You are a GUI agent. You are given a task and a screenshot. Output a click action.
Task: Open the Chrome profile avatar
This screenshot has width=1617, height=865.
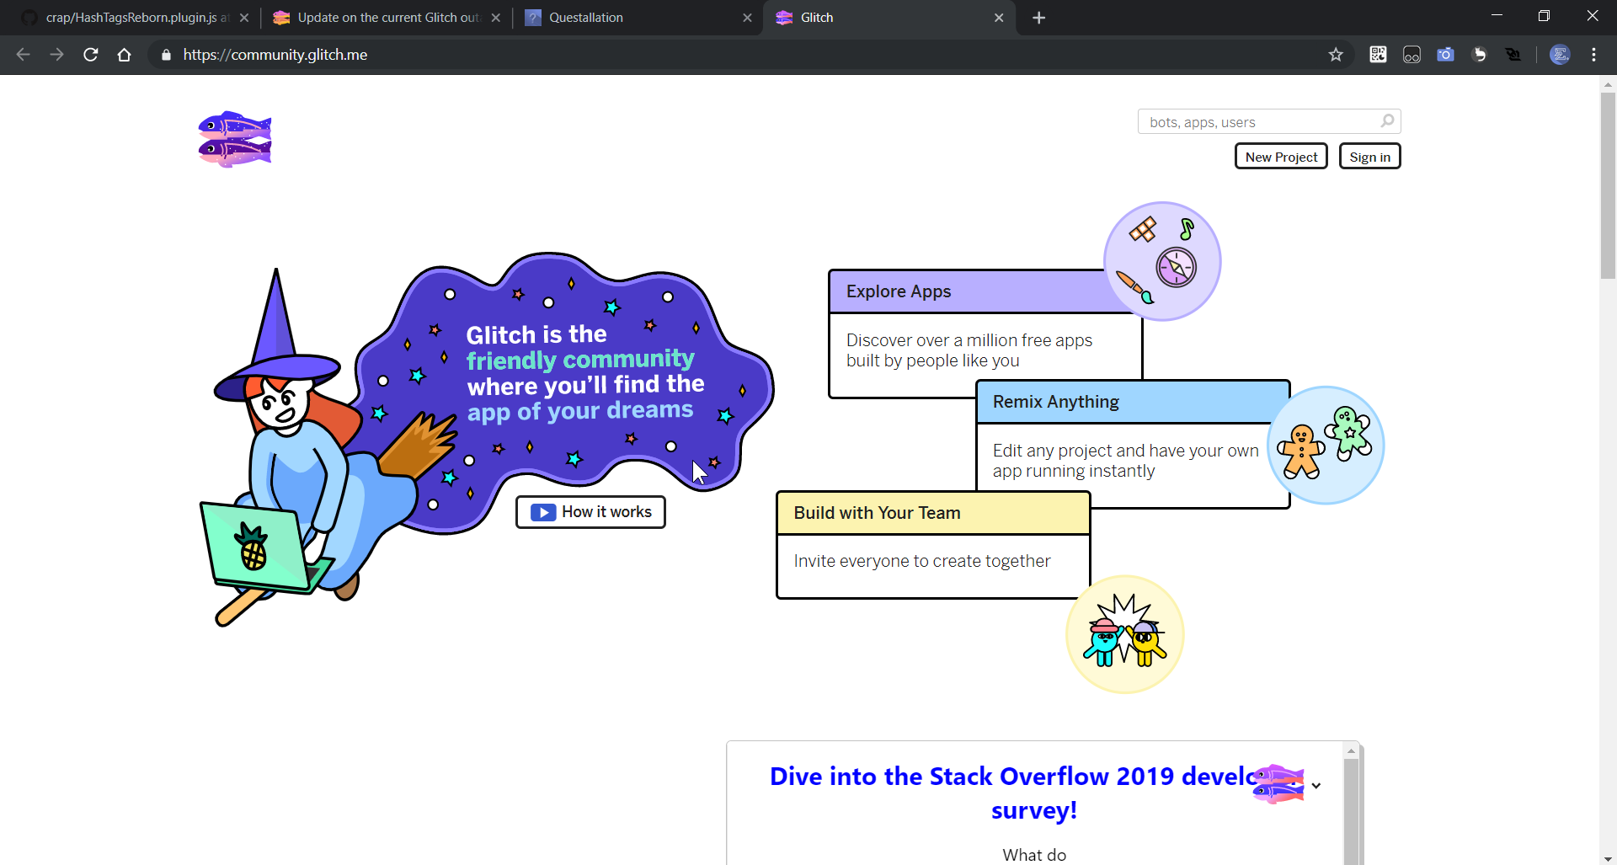(1560, 55)
